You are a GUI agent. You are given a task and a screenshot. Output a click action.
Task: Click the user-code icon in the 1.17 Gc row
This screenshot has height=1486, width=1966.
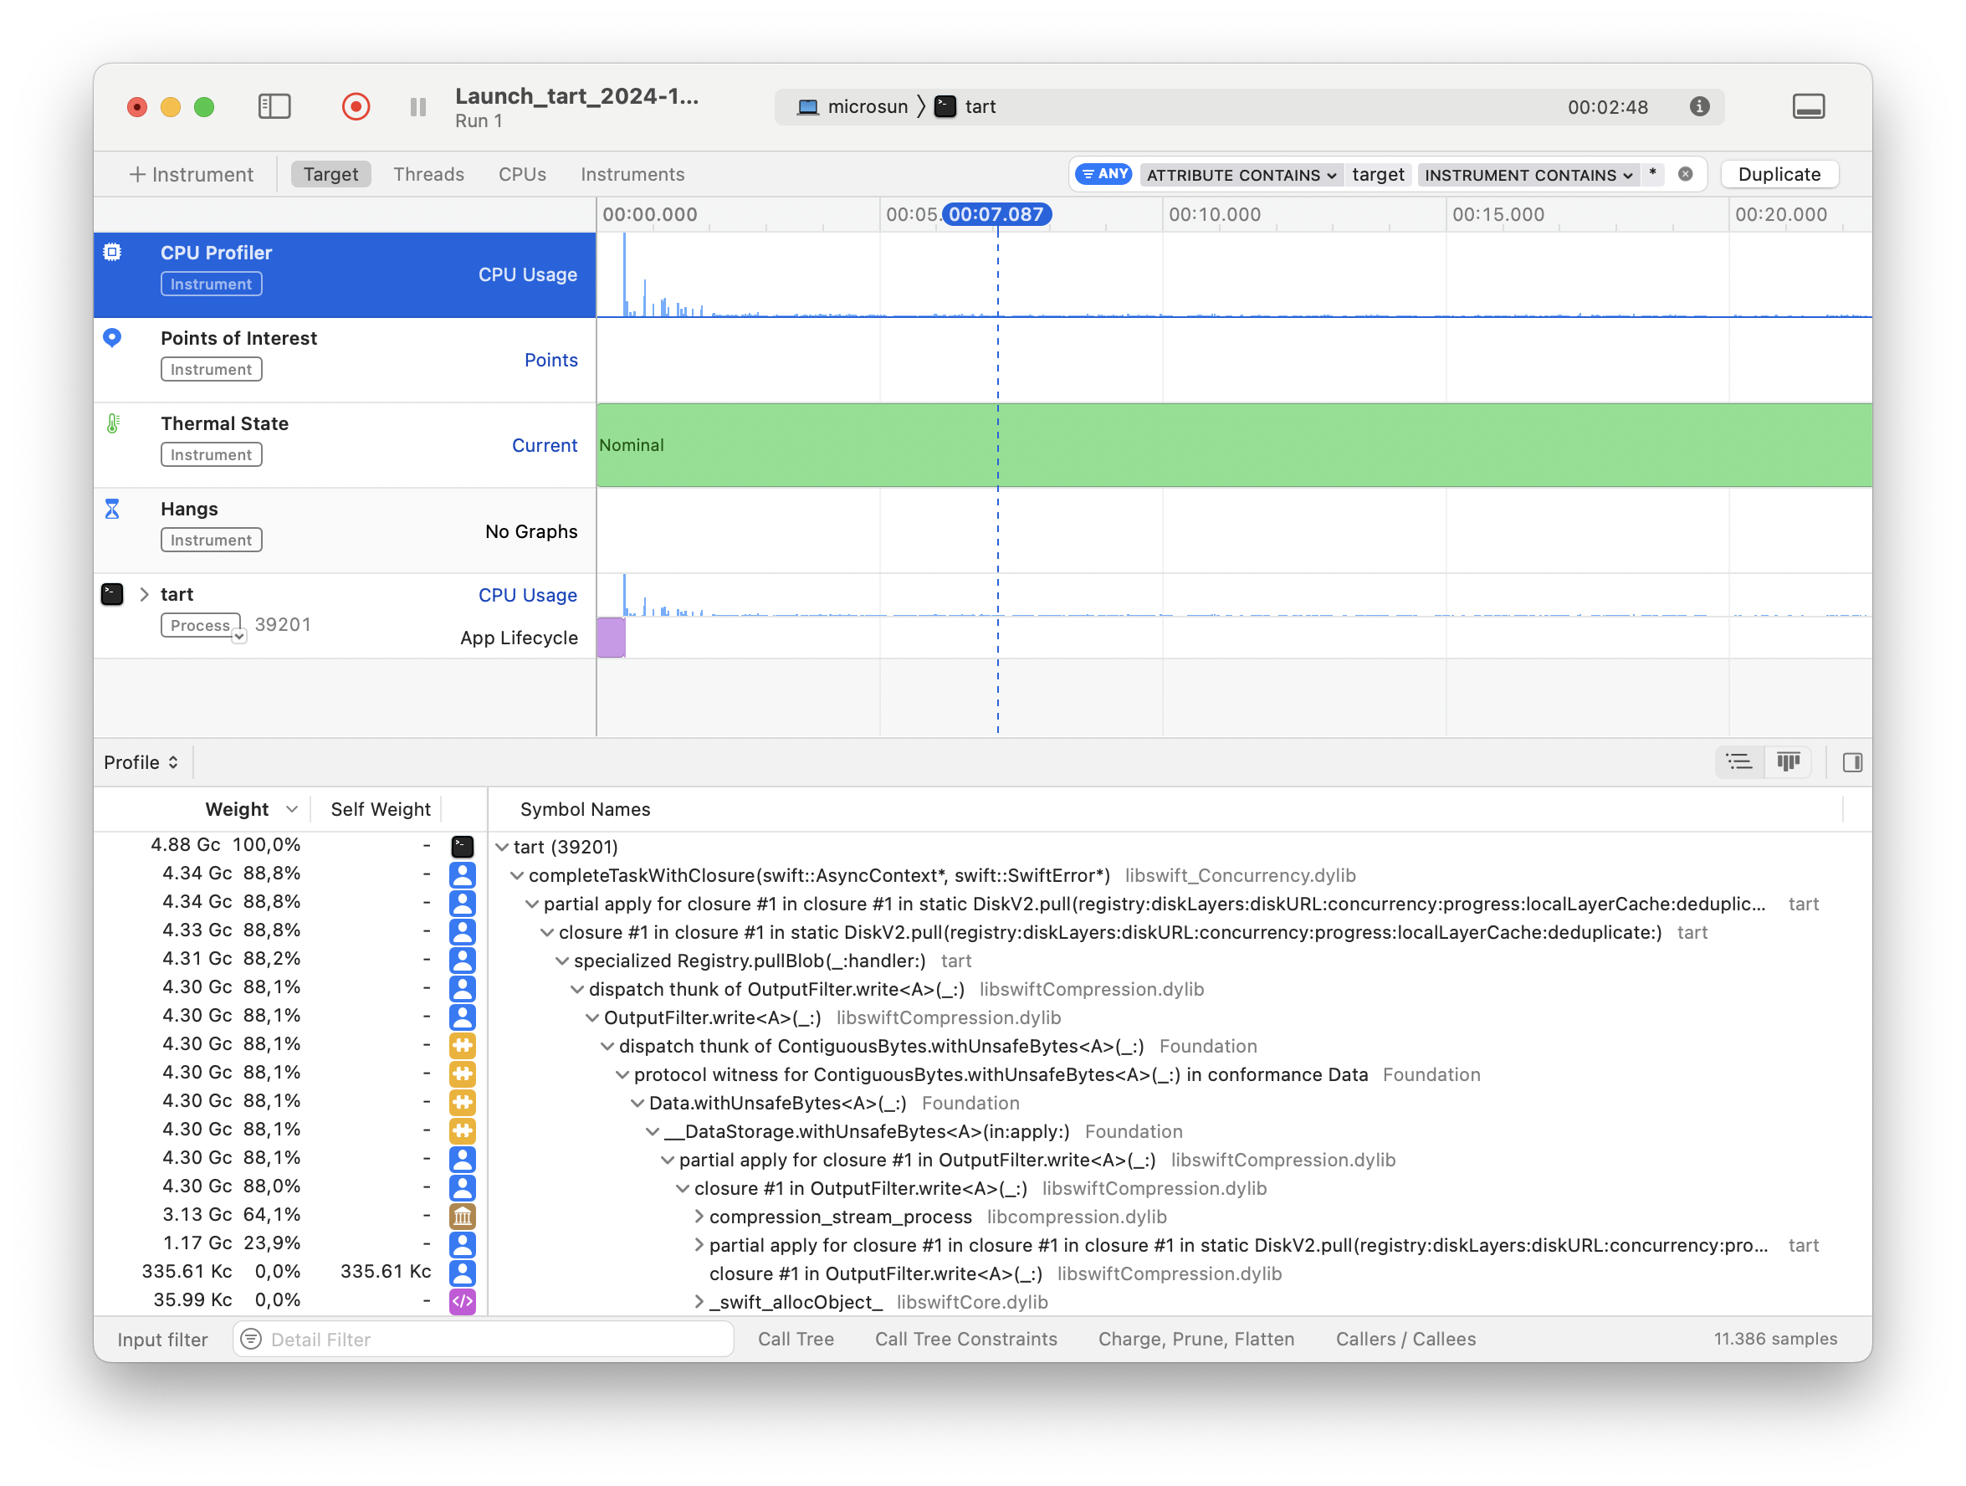click(462, 1244)
